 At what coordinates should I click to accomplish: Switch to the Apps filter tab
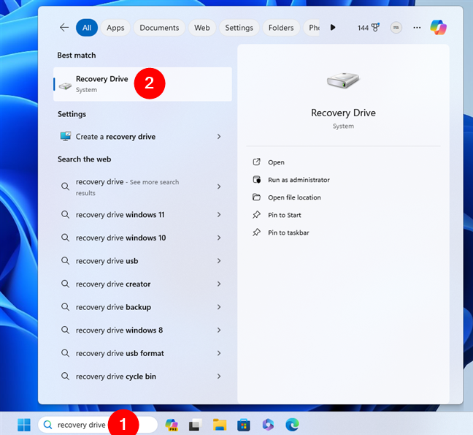pyautogui.click(x=115, y=28)
